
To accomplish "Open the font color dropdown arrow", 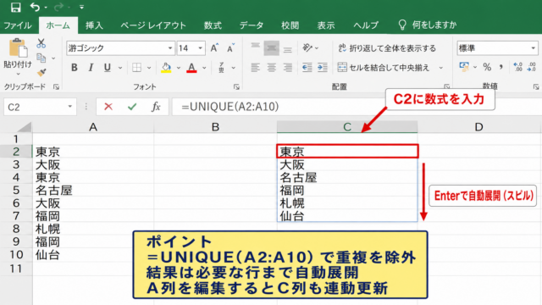I will point(204,68).
